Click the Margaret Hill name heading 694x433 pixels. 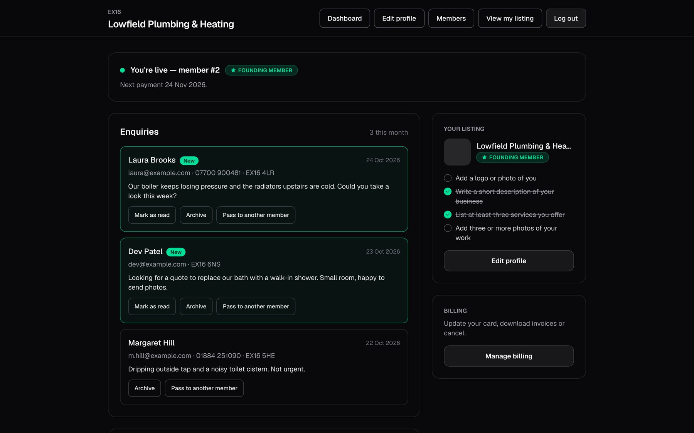151,343
